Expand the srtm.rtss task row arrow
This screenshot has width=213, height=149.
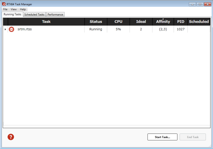click(x=5, y=29)
